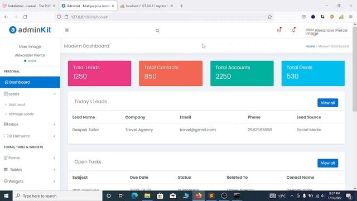Click the Deepak Tailor lead name
The width and height of the screenshot is (357, 201).
pos(85,130)
